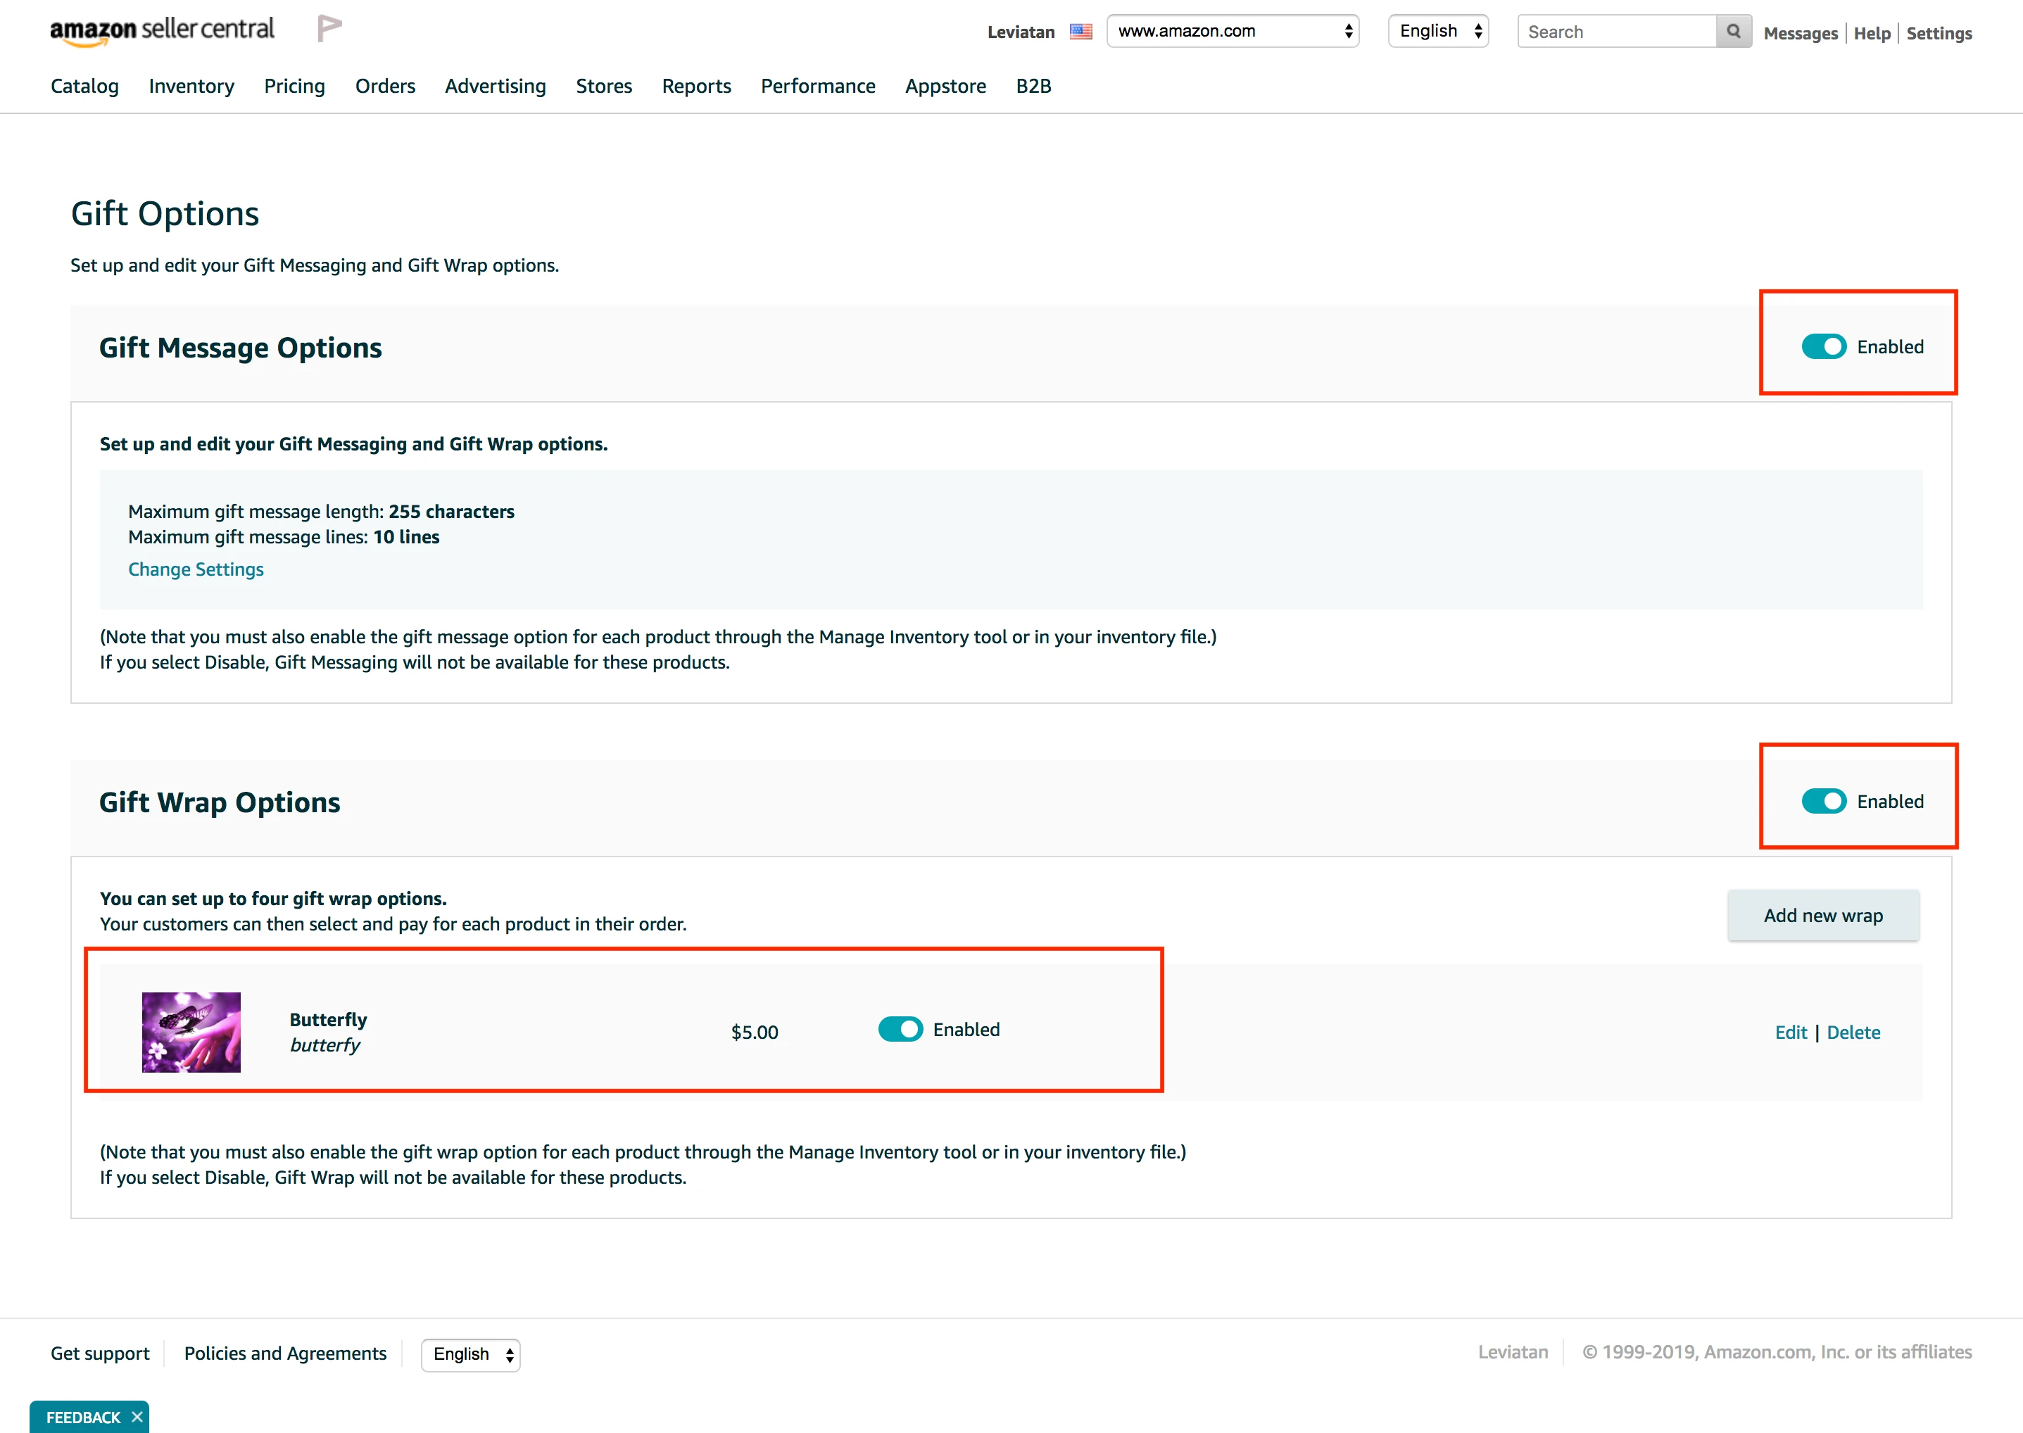
Task: Open the Inventory menu
Action: point(191,86)
